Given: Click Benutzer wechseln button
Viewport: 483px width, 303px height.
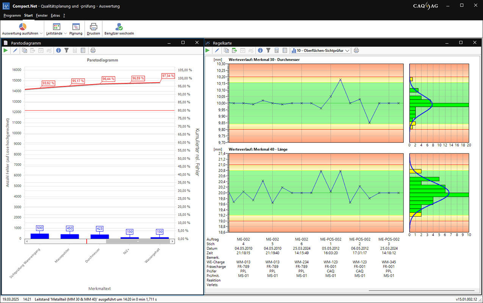Looking at the screenshot, I should coord(119,29).
